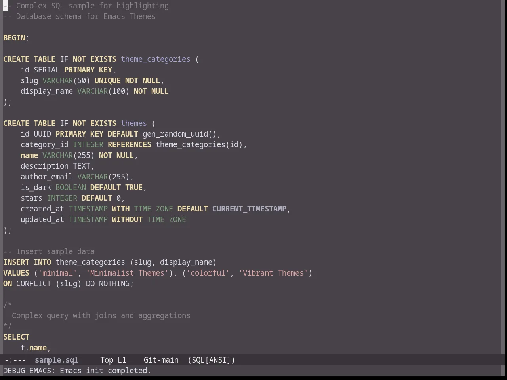507x380 pixels.
Task: Click the table name 'themes' in second CREATE TABLE
Action: [x=134, y=123]
